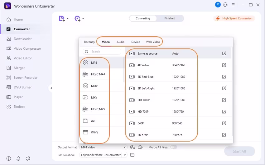This screenshot has width=265, height=165.
Task: Open the user account icon
Action: point(218,5)
